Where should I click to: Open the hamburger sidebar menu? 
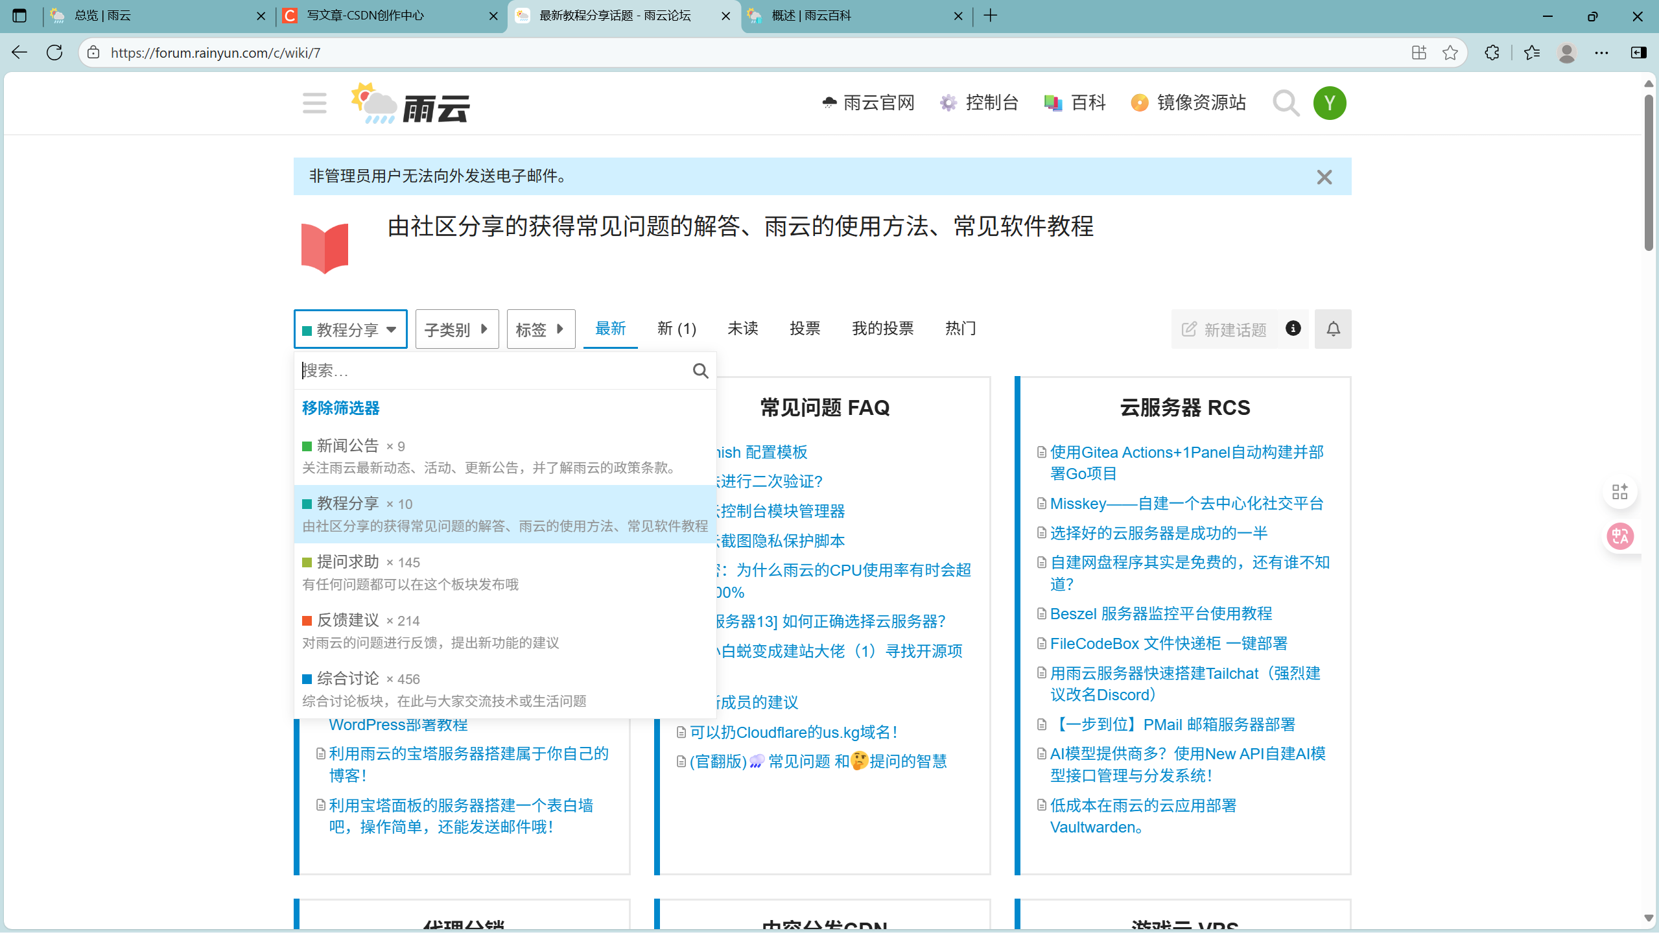pyautogui.click(x=314, y=103)
